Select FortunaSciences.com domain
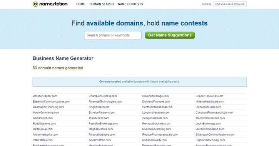This screenshot has width=279, height=146. (x=102, y=134)
